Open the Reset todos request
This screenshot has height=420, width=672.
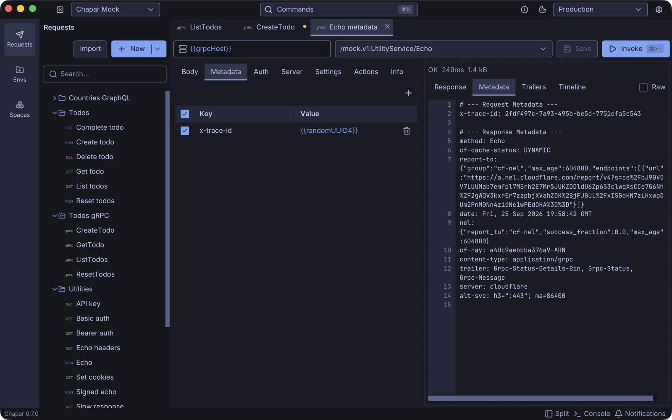coord(95,201)
